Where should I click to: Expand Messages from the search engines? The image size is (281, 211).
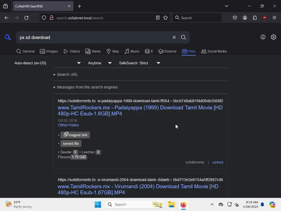pyautogui.click(x=86, y=87)
